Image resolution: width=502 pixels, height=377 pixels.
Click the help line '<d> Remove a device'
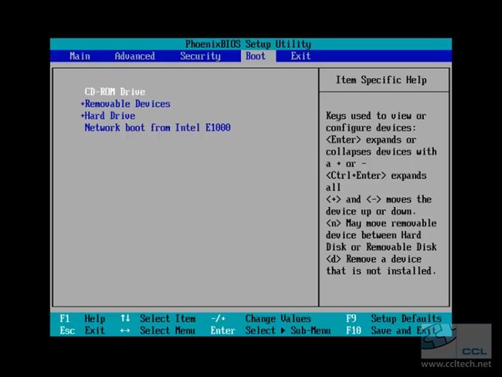tap(374, 259)
